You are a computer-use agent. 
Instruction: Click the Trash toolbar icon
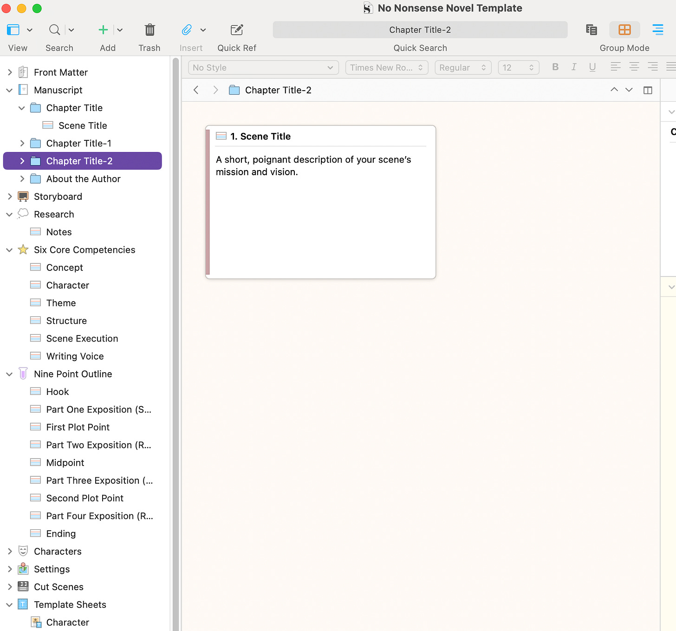[149, 29]
